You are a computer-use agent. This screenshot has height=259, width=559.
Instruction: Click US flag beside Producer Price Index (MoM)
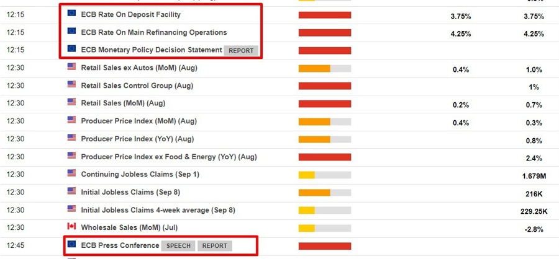click(71, 121)
